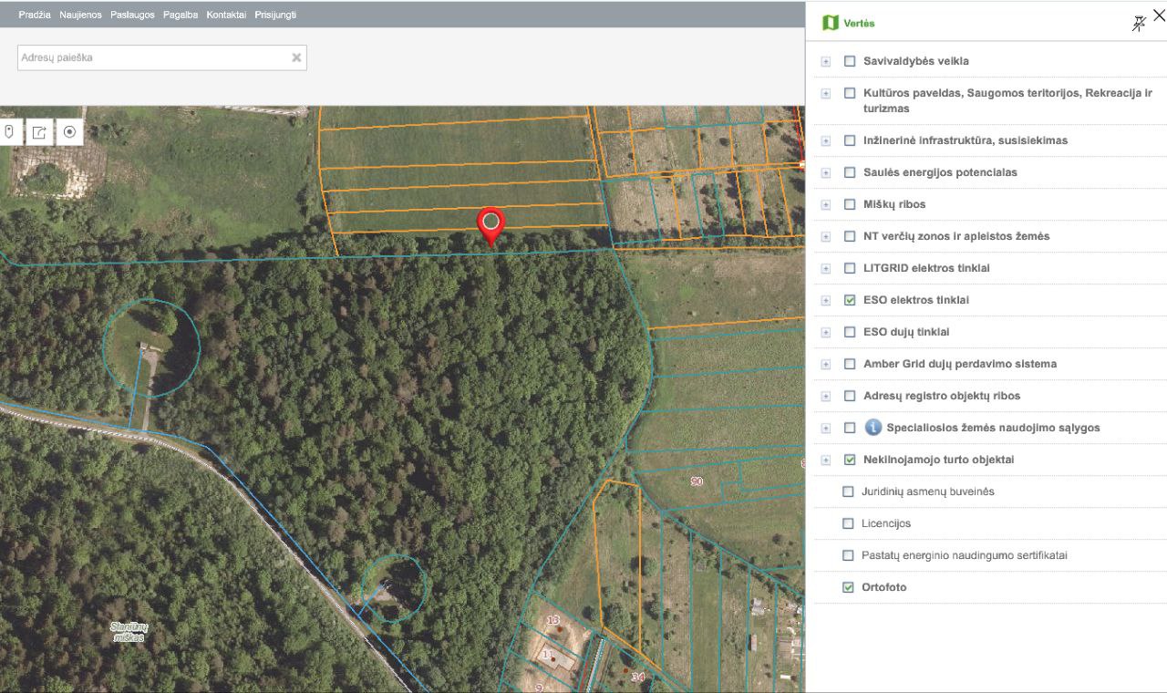The height and width of the screenshot is (693, 1167).
Task: Click the green map icon beside Vertės
Action: (830, 23)
